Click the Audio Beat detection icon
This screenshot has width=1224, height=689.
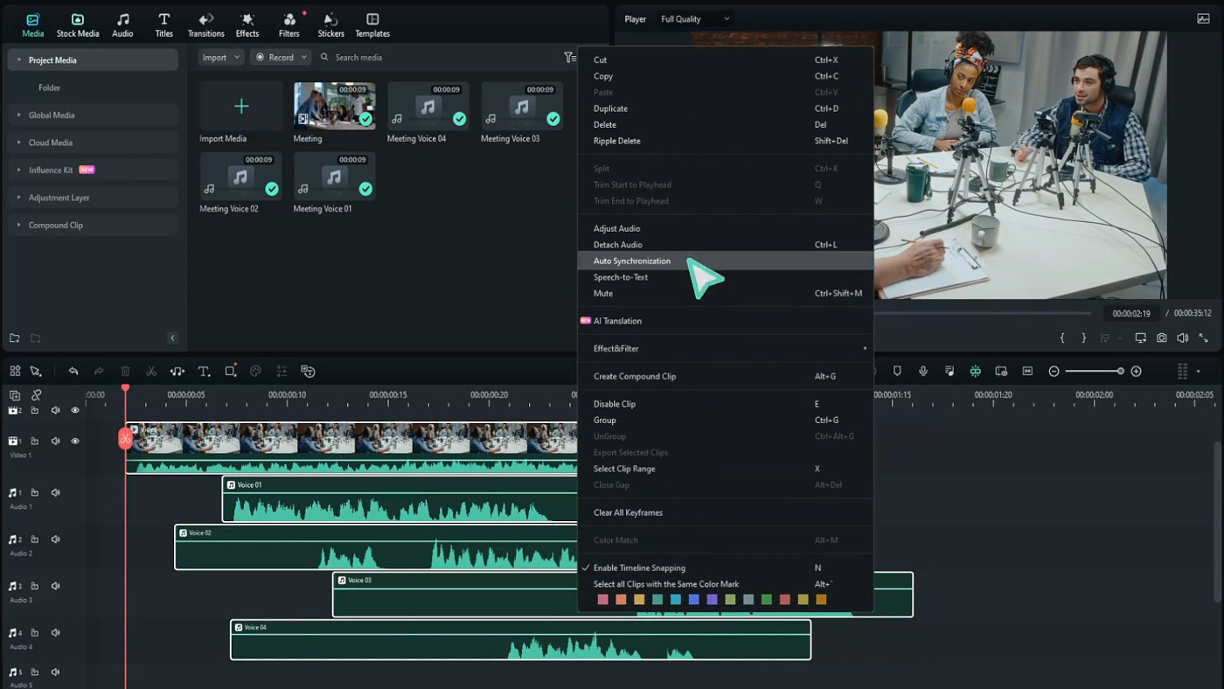[177, 371]
